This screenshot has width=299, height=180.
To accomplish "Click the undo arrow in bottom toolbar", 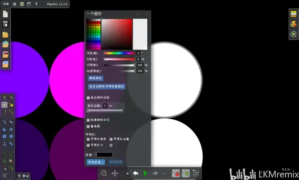I will click(136, 173).
